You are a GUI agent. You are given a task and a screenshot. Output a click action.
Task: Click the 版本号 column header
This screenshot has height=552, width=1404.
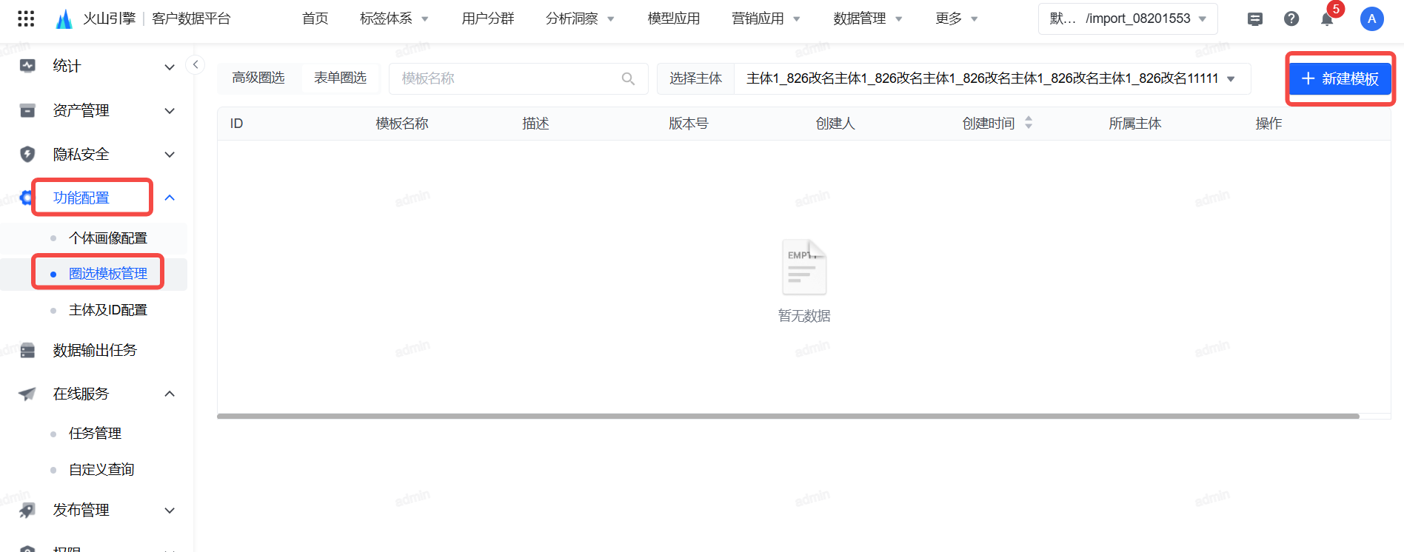[x=689, y=124]
